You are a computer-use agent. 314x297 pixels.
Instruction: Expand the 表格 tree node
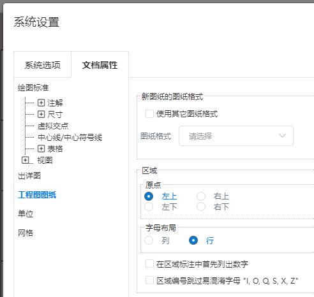41,148
